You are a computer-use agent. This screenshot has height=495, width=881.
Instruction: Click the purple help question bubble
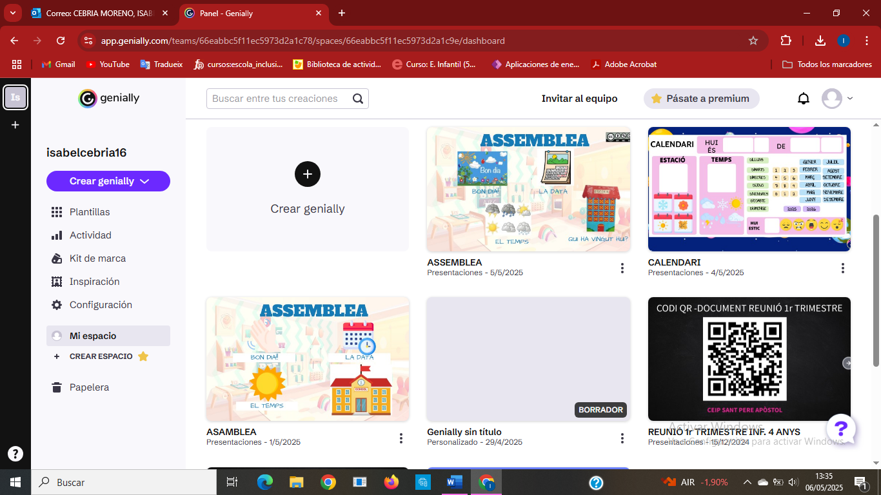(x=841, y=429)
